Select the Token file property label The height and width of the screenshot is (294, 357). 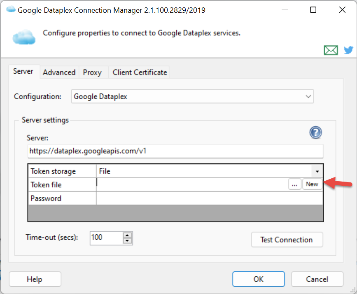click(x=62, y=185)
